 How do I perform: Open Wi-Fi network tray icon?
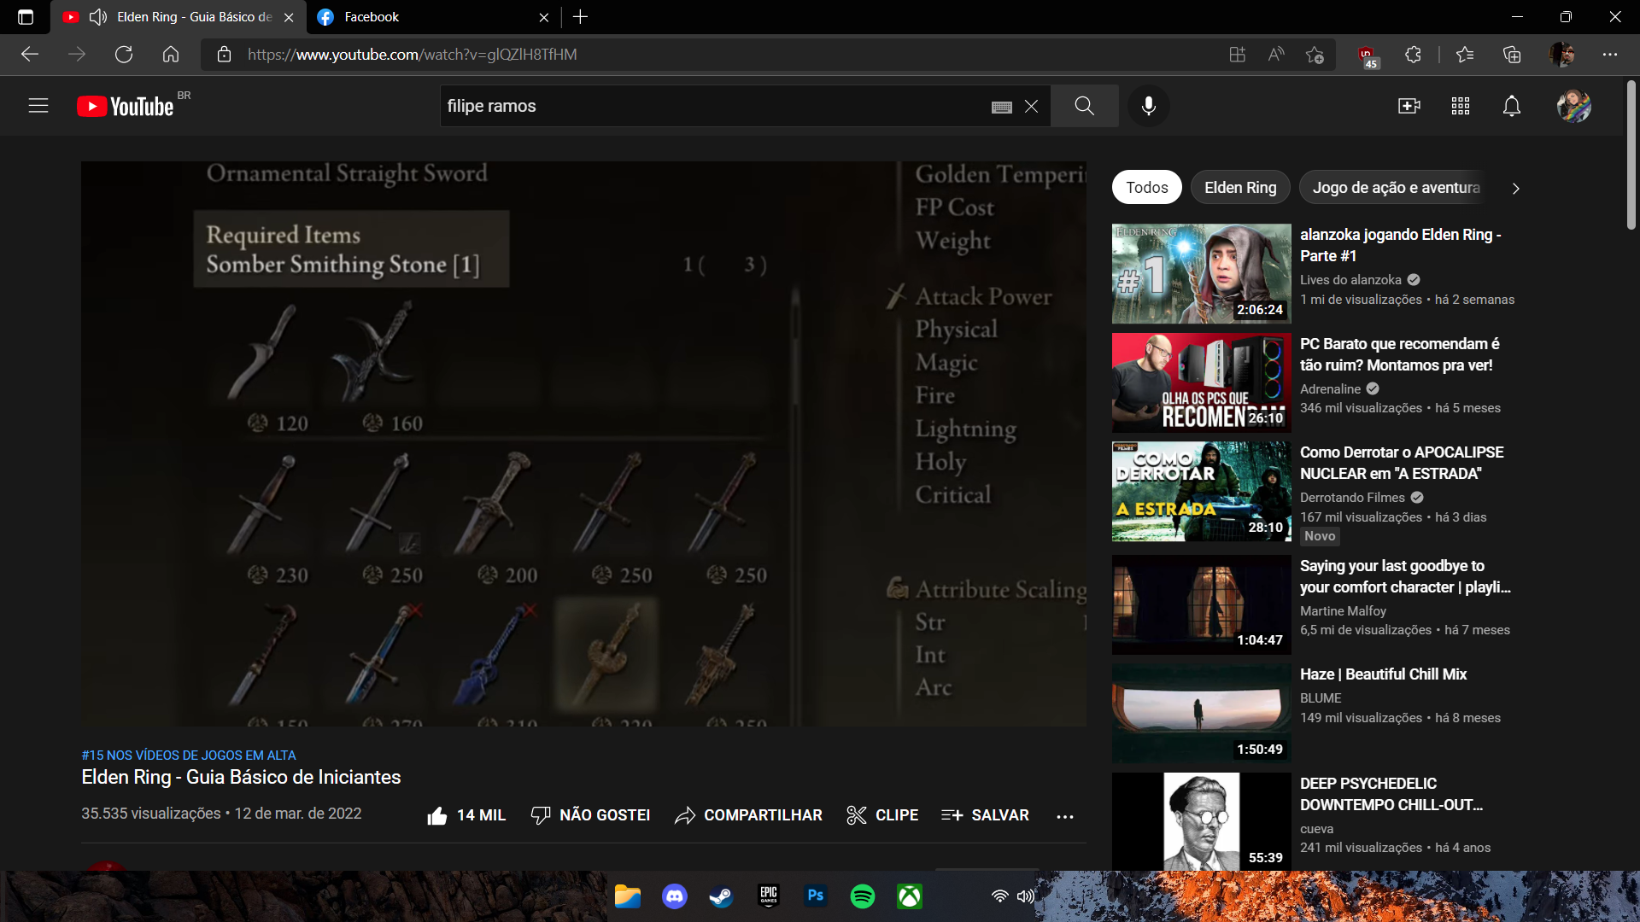[999, 896]
